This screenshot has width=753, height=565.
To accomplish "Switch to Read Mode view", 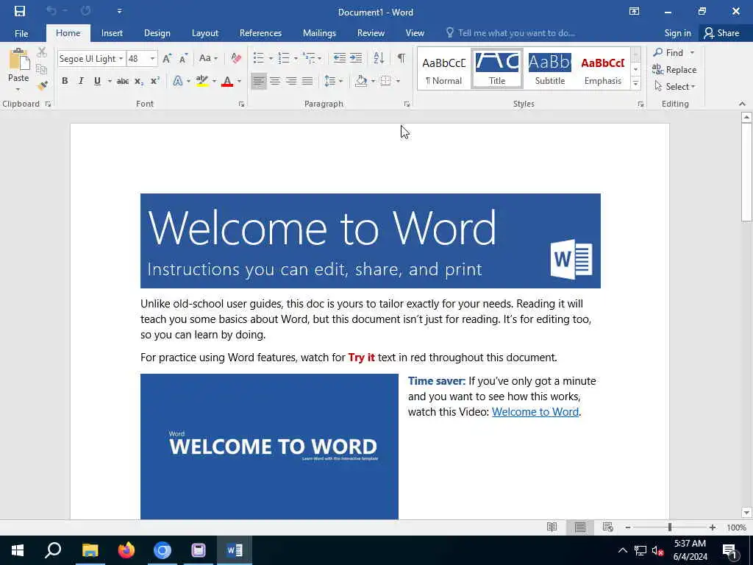I will point(552,527).
